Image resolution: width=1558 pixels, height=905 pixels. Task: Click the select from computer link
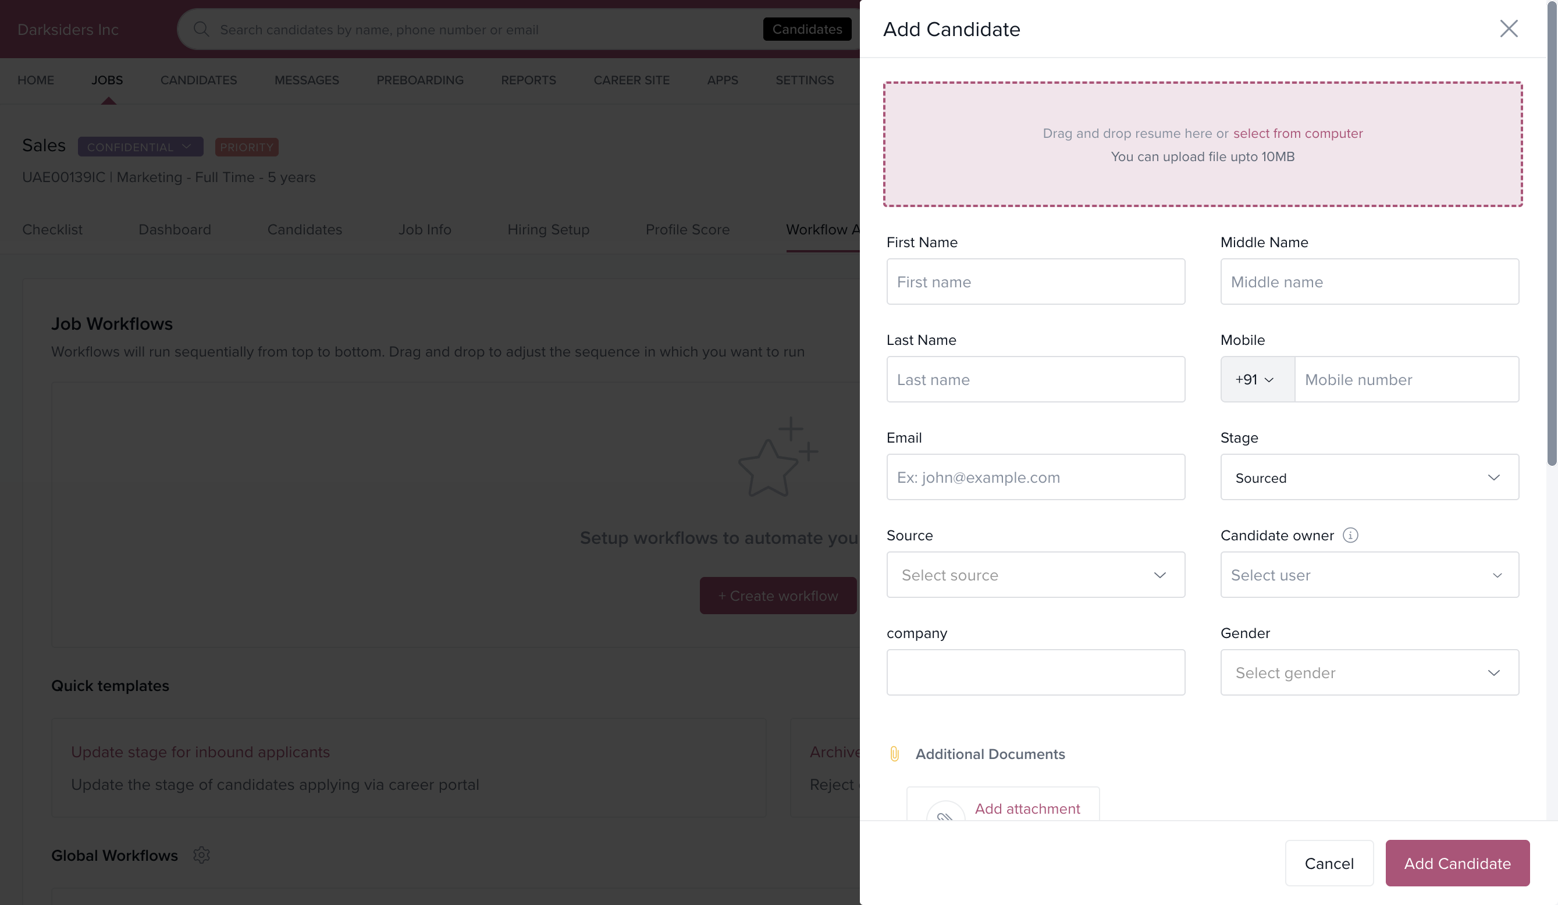[1297, 134]
